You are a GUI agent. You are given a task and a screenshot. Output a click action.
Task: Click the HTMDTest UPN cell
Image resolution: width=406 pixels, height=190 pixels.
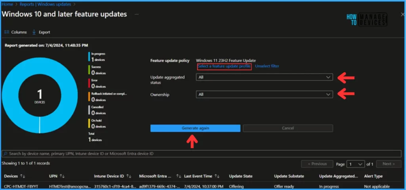(70, 186)
